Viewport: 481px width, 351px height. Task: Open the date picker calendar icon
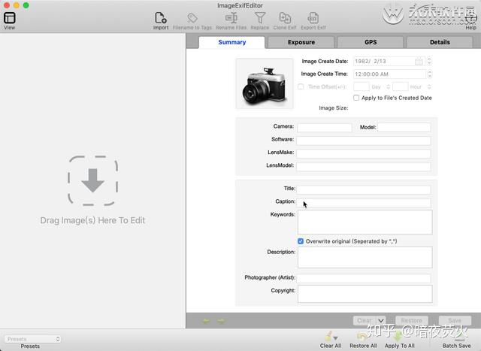(419, 62)
